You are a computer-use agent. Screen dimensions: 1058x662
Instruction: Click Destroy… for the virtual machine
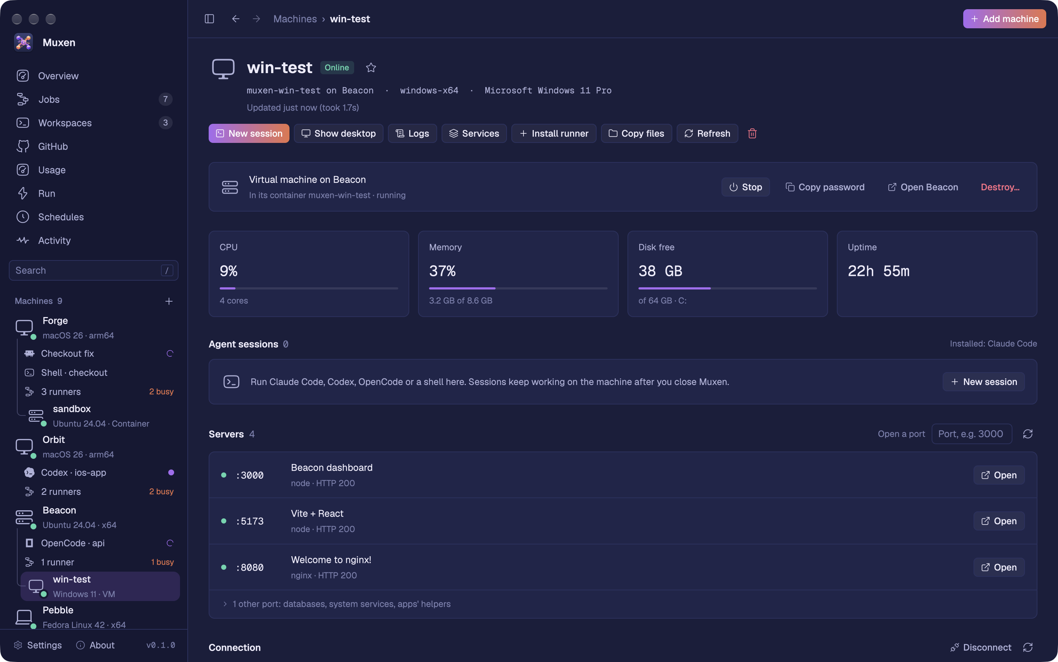(1000, 187)
